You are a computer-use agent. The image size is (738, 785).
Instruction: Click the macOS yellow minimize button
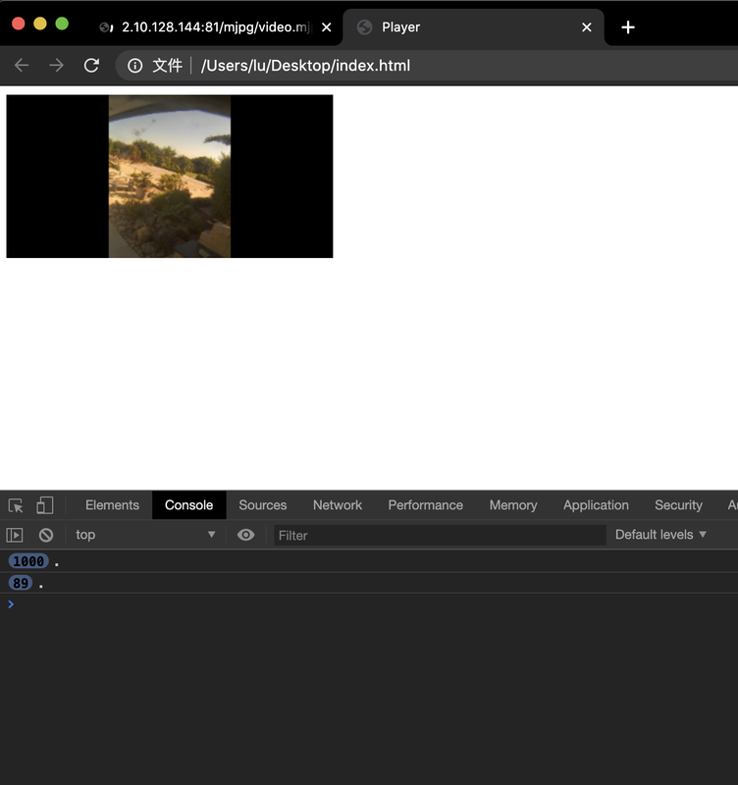click(x=40, y=24)
